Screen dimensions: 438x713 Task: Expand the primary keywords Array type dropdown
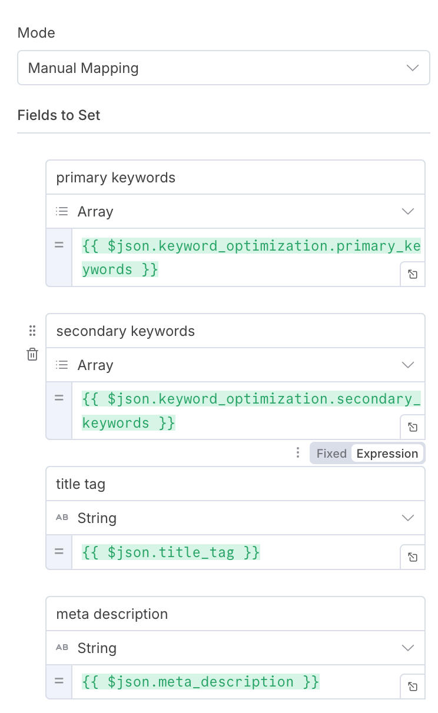coord(235,212)
